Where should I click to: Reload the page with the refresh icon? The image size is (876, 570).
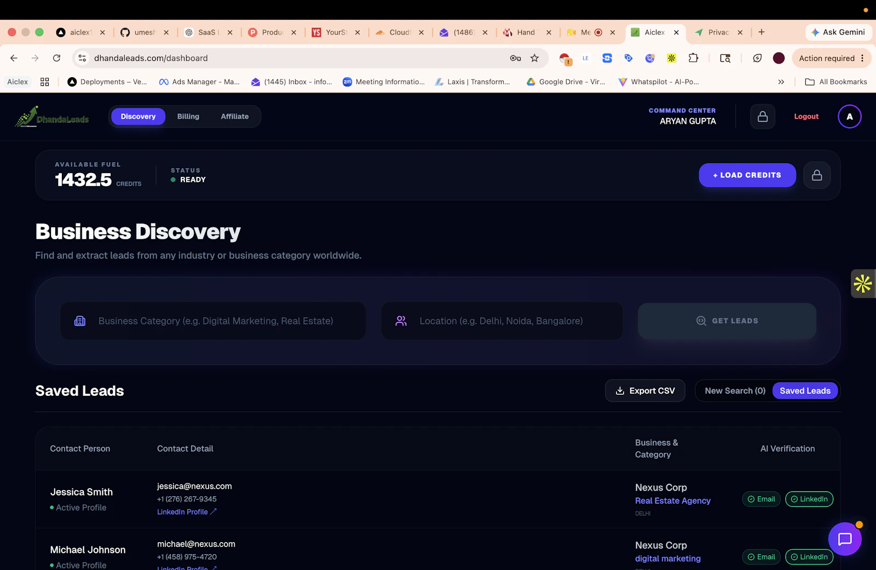coord(56,58)
